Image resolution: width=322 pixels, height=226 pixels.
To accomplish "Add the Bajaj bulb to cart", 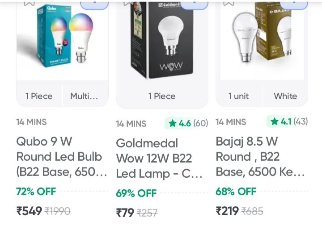I will click(x=294, y=4).
